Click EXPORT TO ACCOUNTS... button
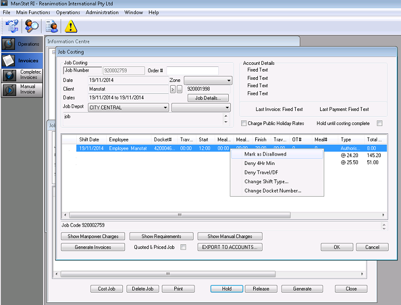This screenshot has height=305, width=401. [230, 247]
